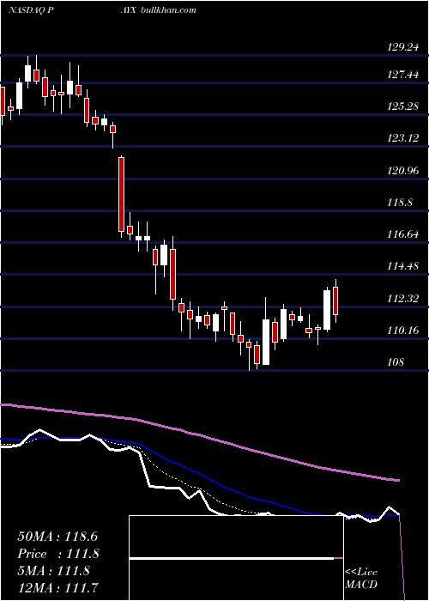Click the 114.48 price level label
This screenshot has width=429, height=601.
403,265
